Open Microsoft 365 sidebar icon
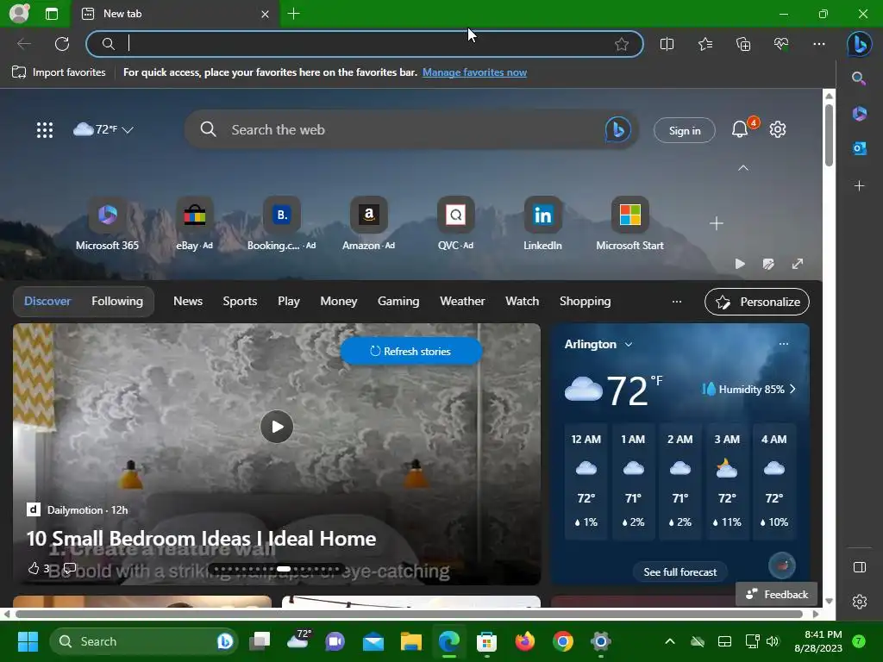The image size is (883, 662). (859, 114)
